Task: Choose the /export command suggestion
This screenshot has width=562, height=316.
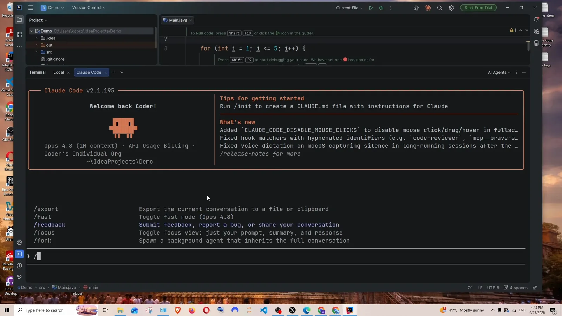Action: (x=46, y=209)
